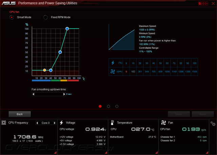Click '1500 ± 0 (RPM)' maximum speed value
217x155 pixels.
pyautogui.click(x=147, y=30)
